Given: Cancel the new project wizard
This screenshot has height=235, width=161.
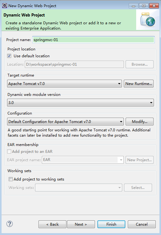Looking at the screenshot, I should tap(142, 224).
